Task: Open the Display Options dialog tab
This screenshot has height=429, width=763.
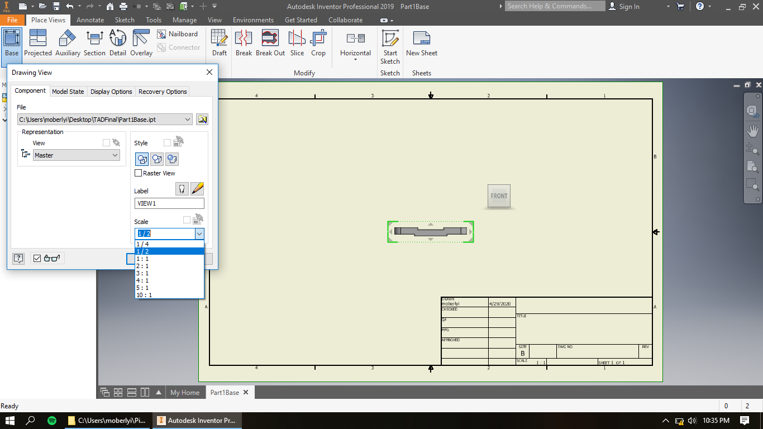Action: (x=111, y=91)
